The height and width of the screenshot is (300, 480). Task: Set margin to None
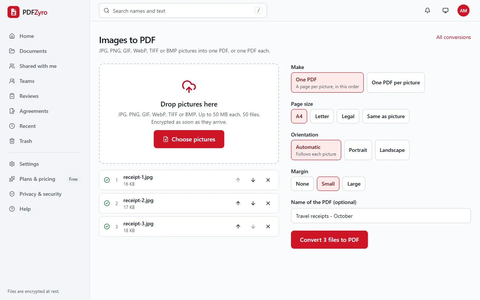point(302,184)
